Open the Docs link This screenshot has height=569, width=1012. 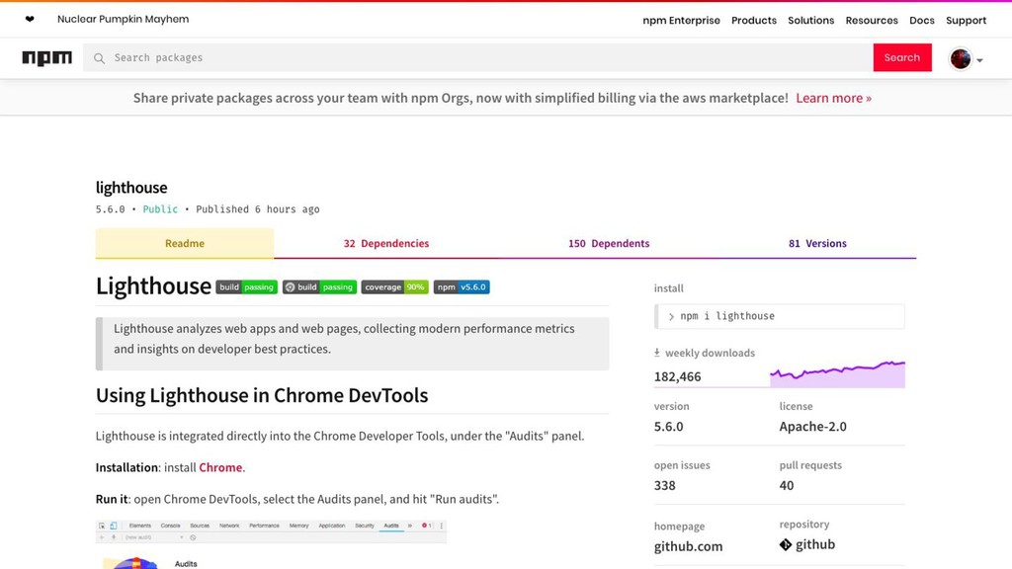point(922,20)
